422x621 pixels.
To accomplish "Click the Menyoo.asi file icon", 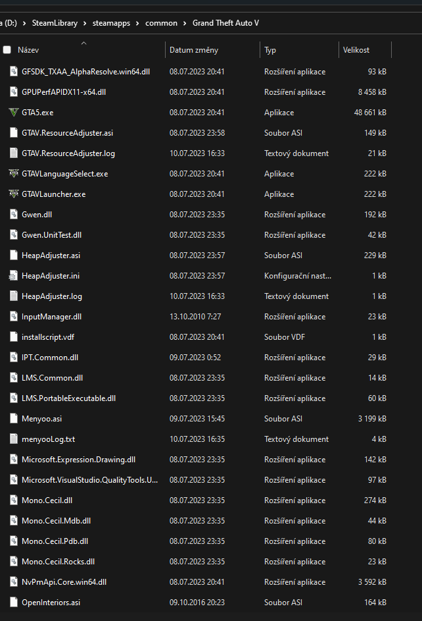I will pyautogui.click(x=13, y=419).
